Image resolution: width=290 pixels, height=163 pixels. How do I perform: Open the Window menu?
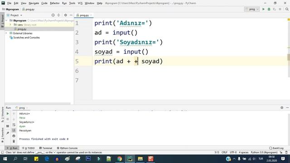[90, 3]
